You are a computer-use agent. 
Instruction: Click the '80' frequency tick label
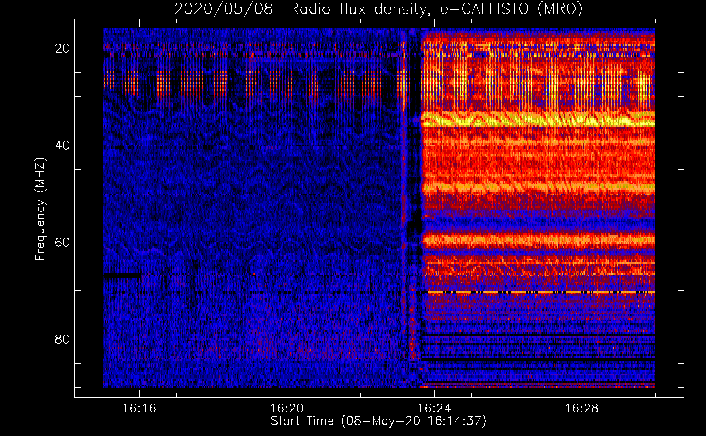coord(63,339)
